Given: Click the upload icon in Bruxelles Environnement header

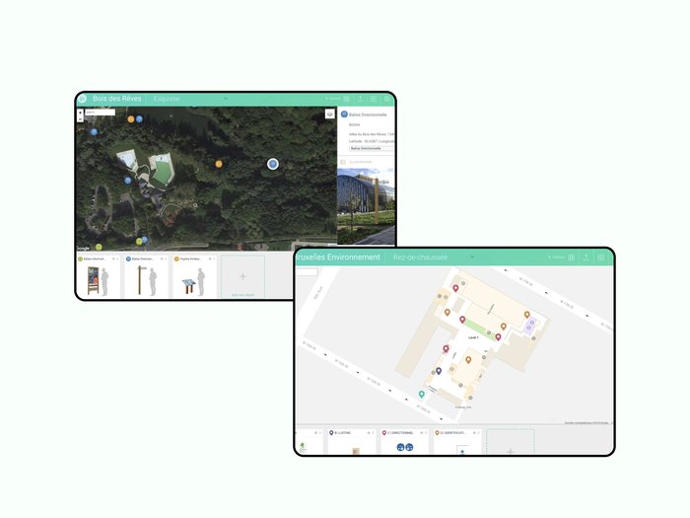Looking at the screenshot, I should pyautogui.click(x=586, y=257).
